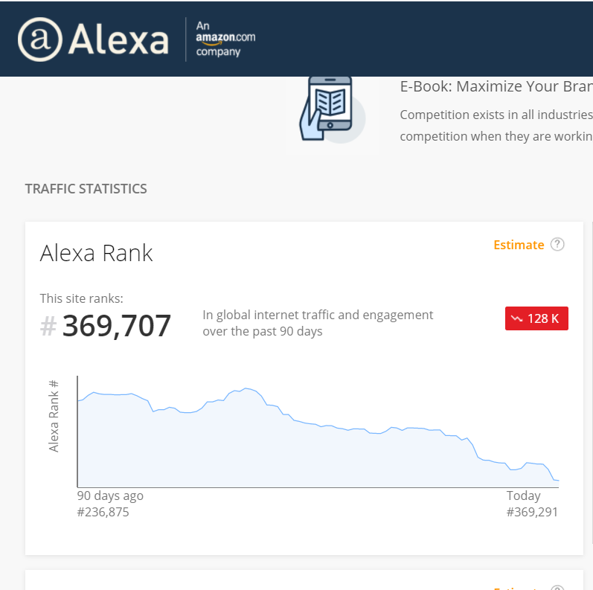Viewport: 593px width, 590px height.
Task: Click the E-Book competition description text
Action: coord(496,126)
